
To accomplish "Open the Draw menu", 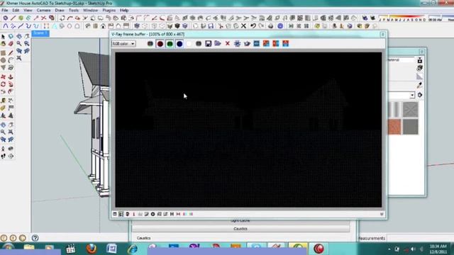I will click(60, 10).
